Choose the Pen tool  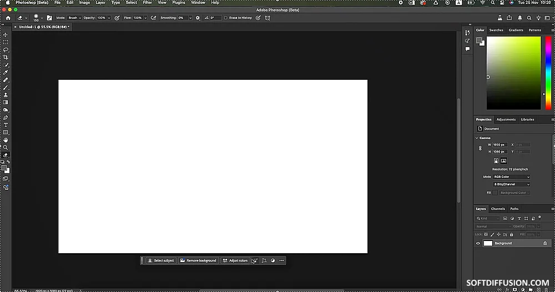(x=6, y=117)
